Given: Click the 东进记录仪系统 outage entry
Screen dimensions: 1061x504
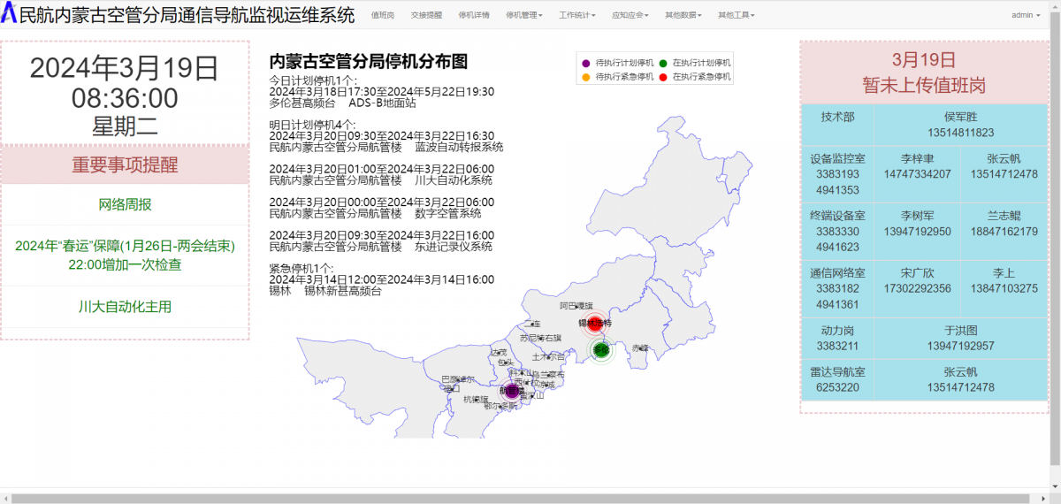Looking at the screenshot, I should click(380, 247).
